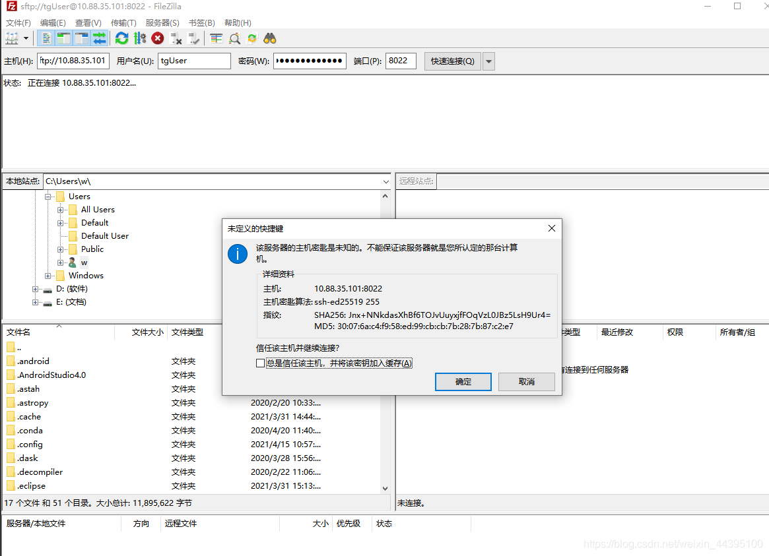The width and height of the screenshot is (769, 556).
Task: Open the 编辑(E) menu
Action: (53, 22)
